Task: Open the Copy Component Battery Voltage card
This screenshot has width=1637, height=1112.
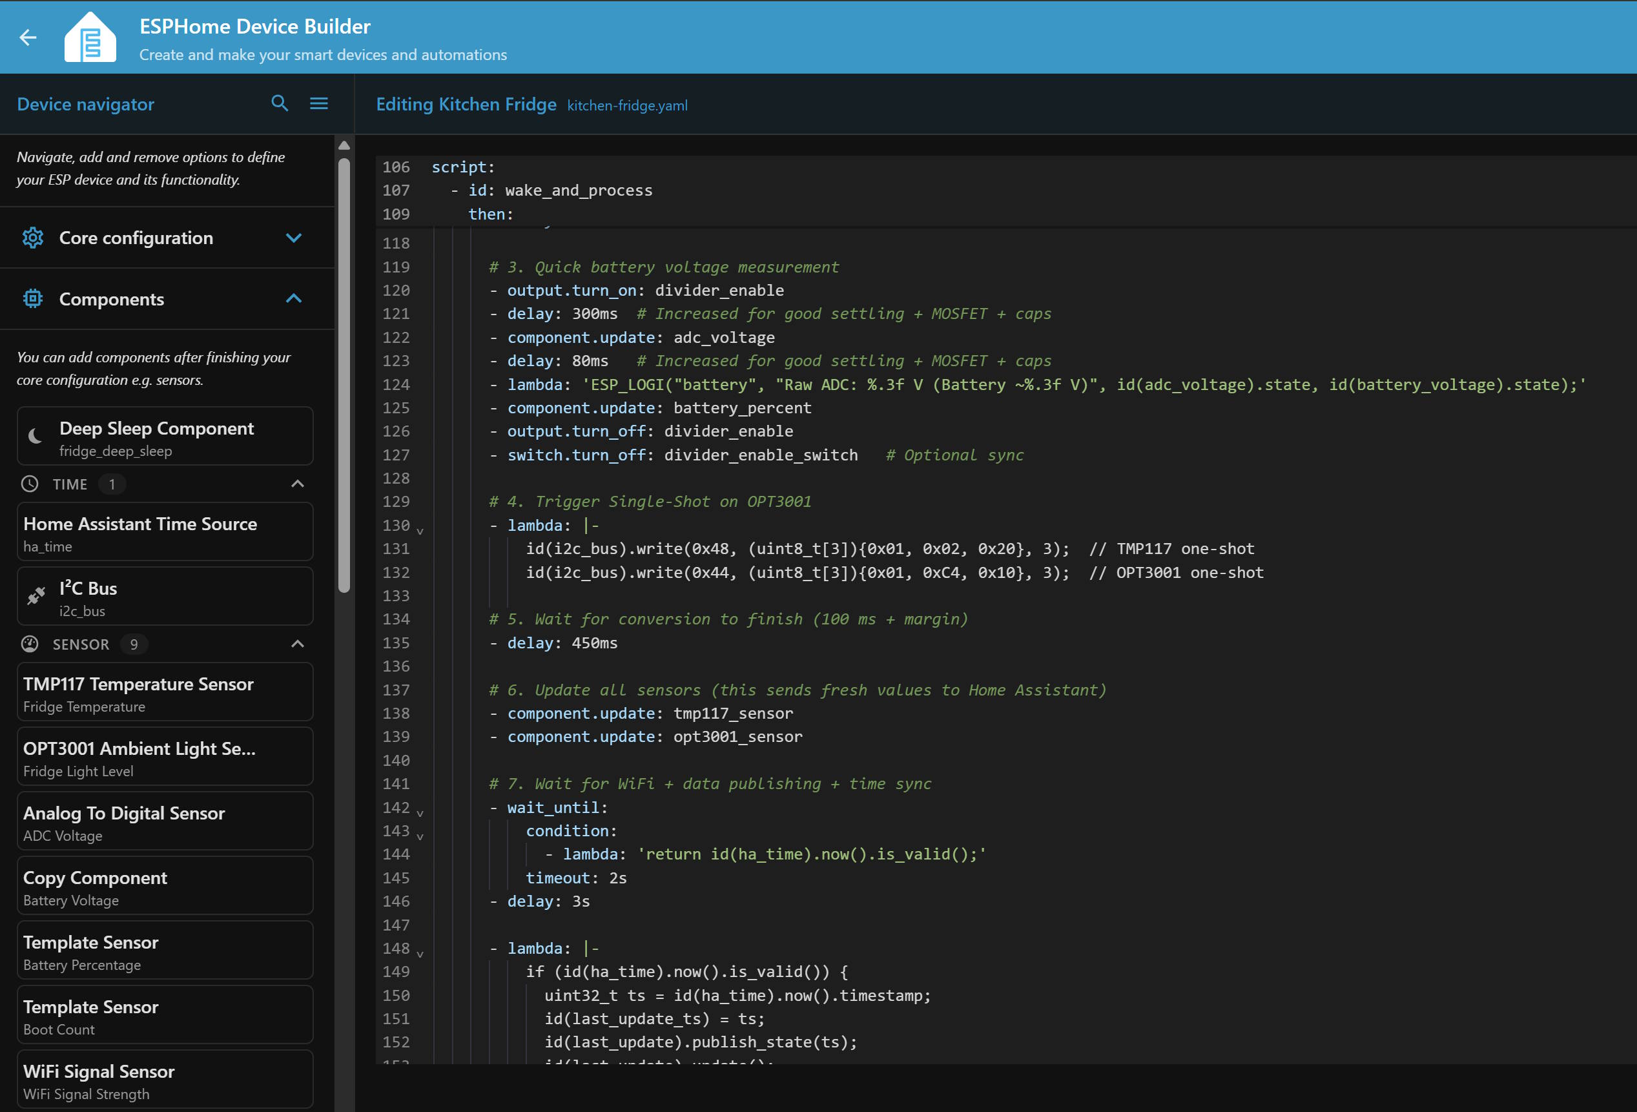Action: (165, 886)
